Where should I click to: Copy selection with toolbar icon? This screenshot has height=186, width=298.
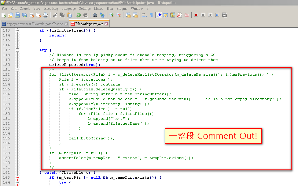62,15
